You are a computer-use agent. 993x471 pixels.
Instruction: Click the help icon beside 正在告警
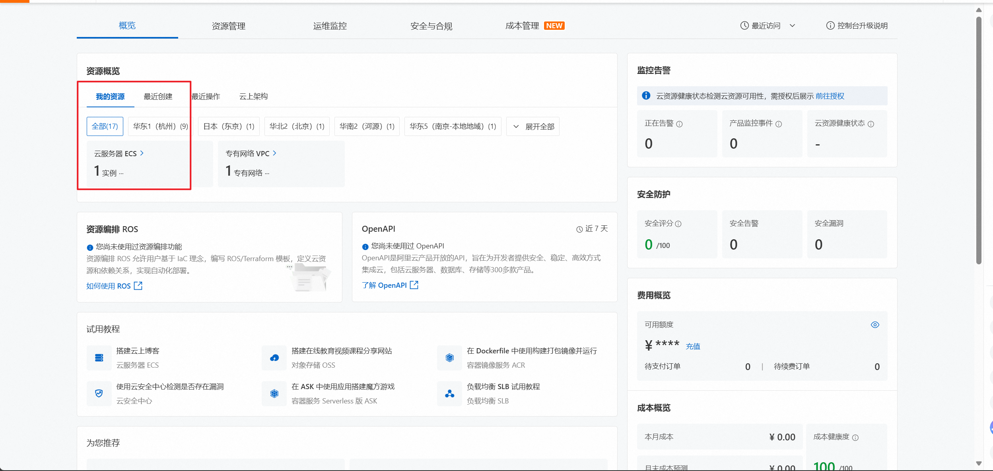680,124
